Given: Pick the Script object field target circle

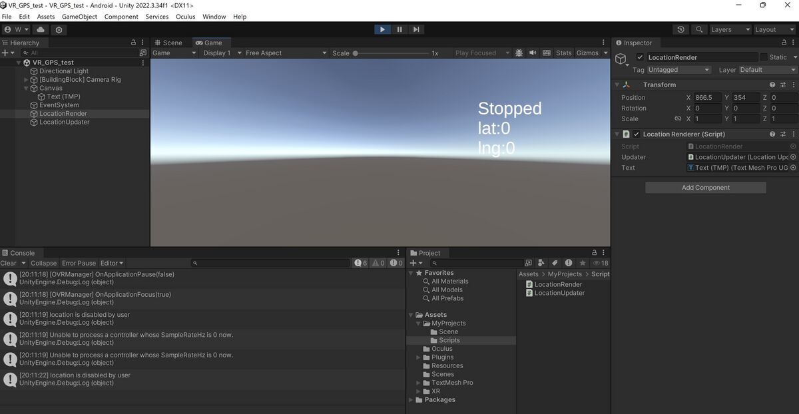Looking at the screenshot, I should click(x=793, y=146).
